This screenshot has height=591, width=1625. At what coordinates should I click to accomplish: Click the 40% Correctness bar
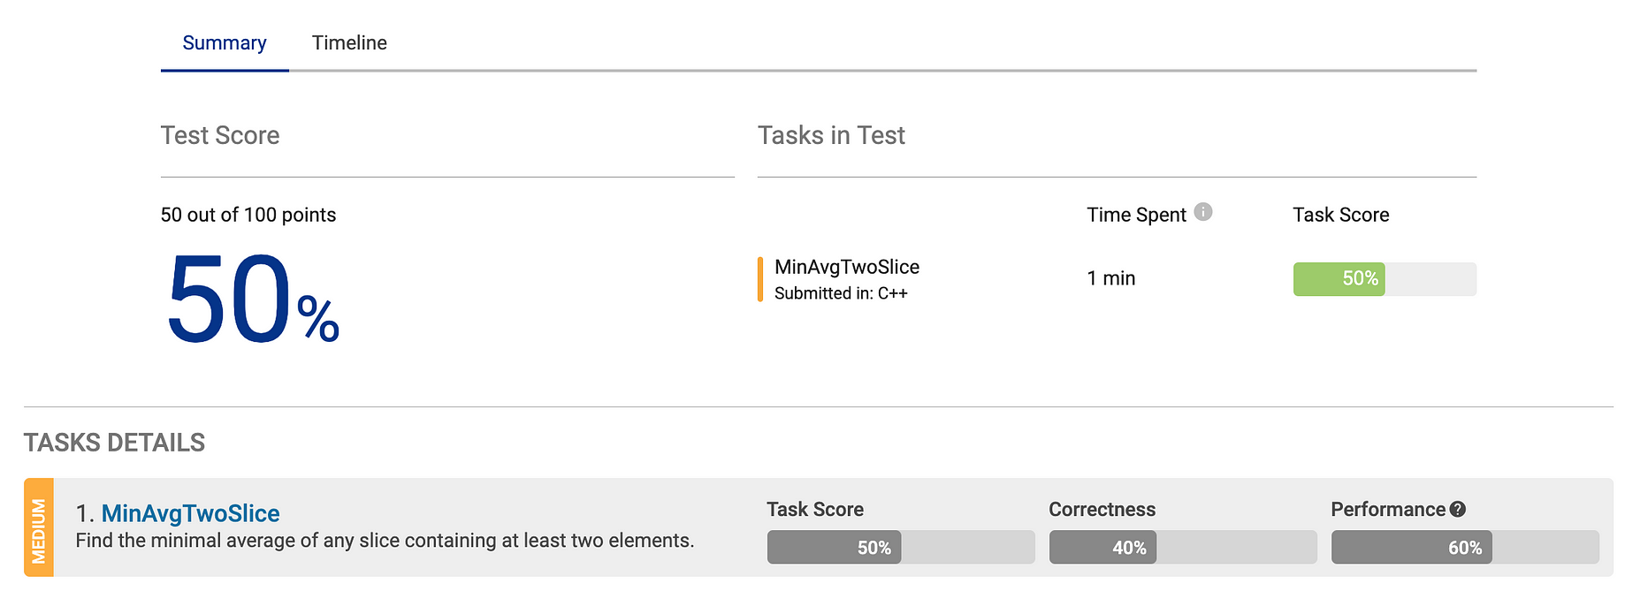point(1183,548)
